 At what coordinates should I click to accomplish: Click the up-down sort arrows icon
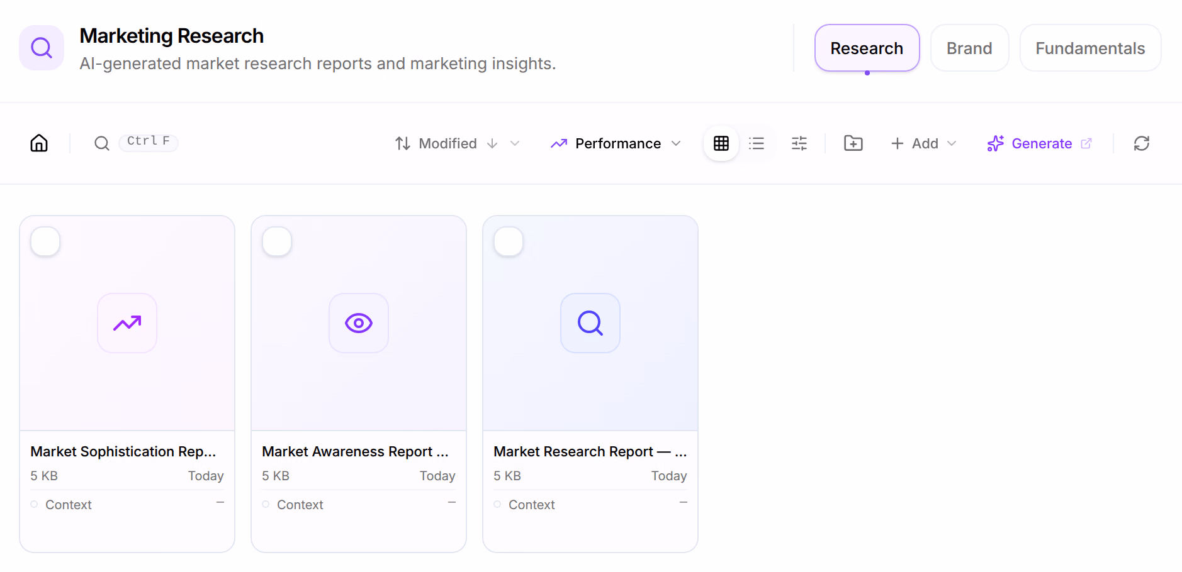[403, 143]
